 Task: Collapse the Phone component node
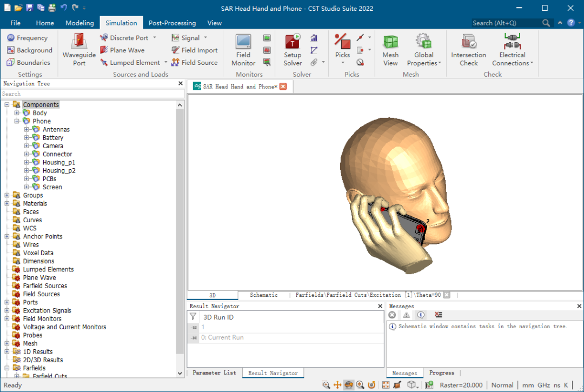pyautogui.click(x=17, y=122)
